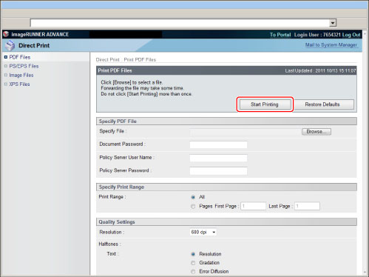Open the Mail to System Manager link

tap(331, 45)
